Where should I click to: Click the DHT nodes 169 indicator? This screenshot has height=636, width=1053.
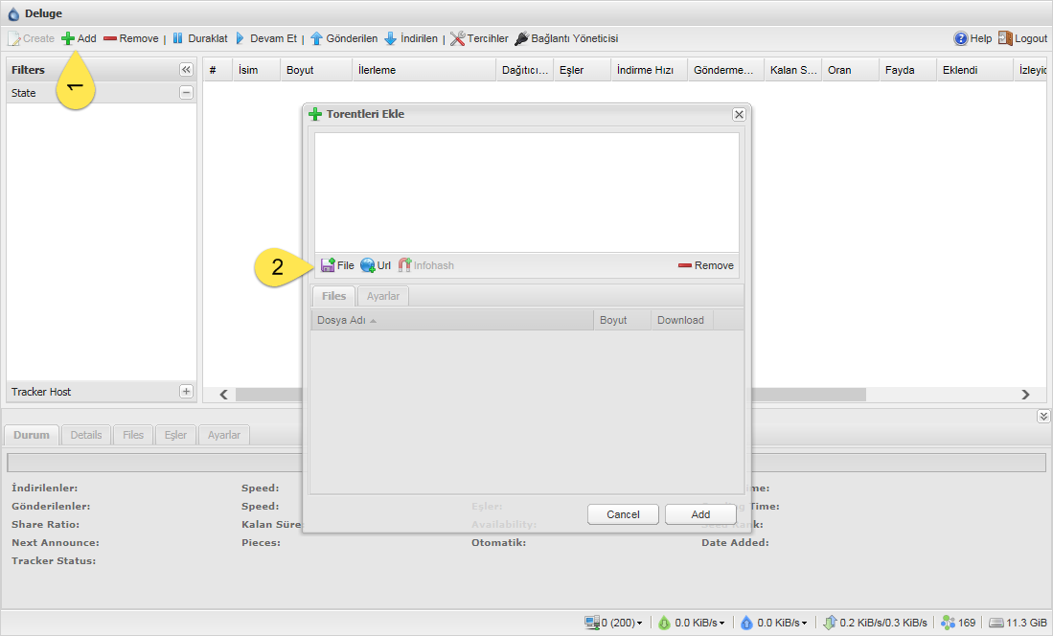[x=958, y=623]
